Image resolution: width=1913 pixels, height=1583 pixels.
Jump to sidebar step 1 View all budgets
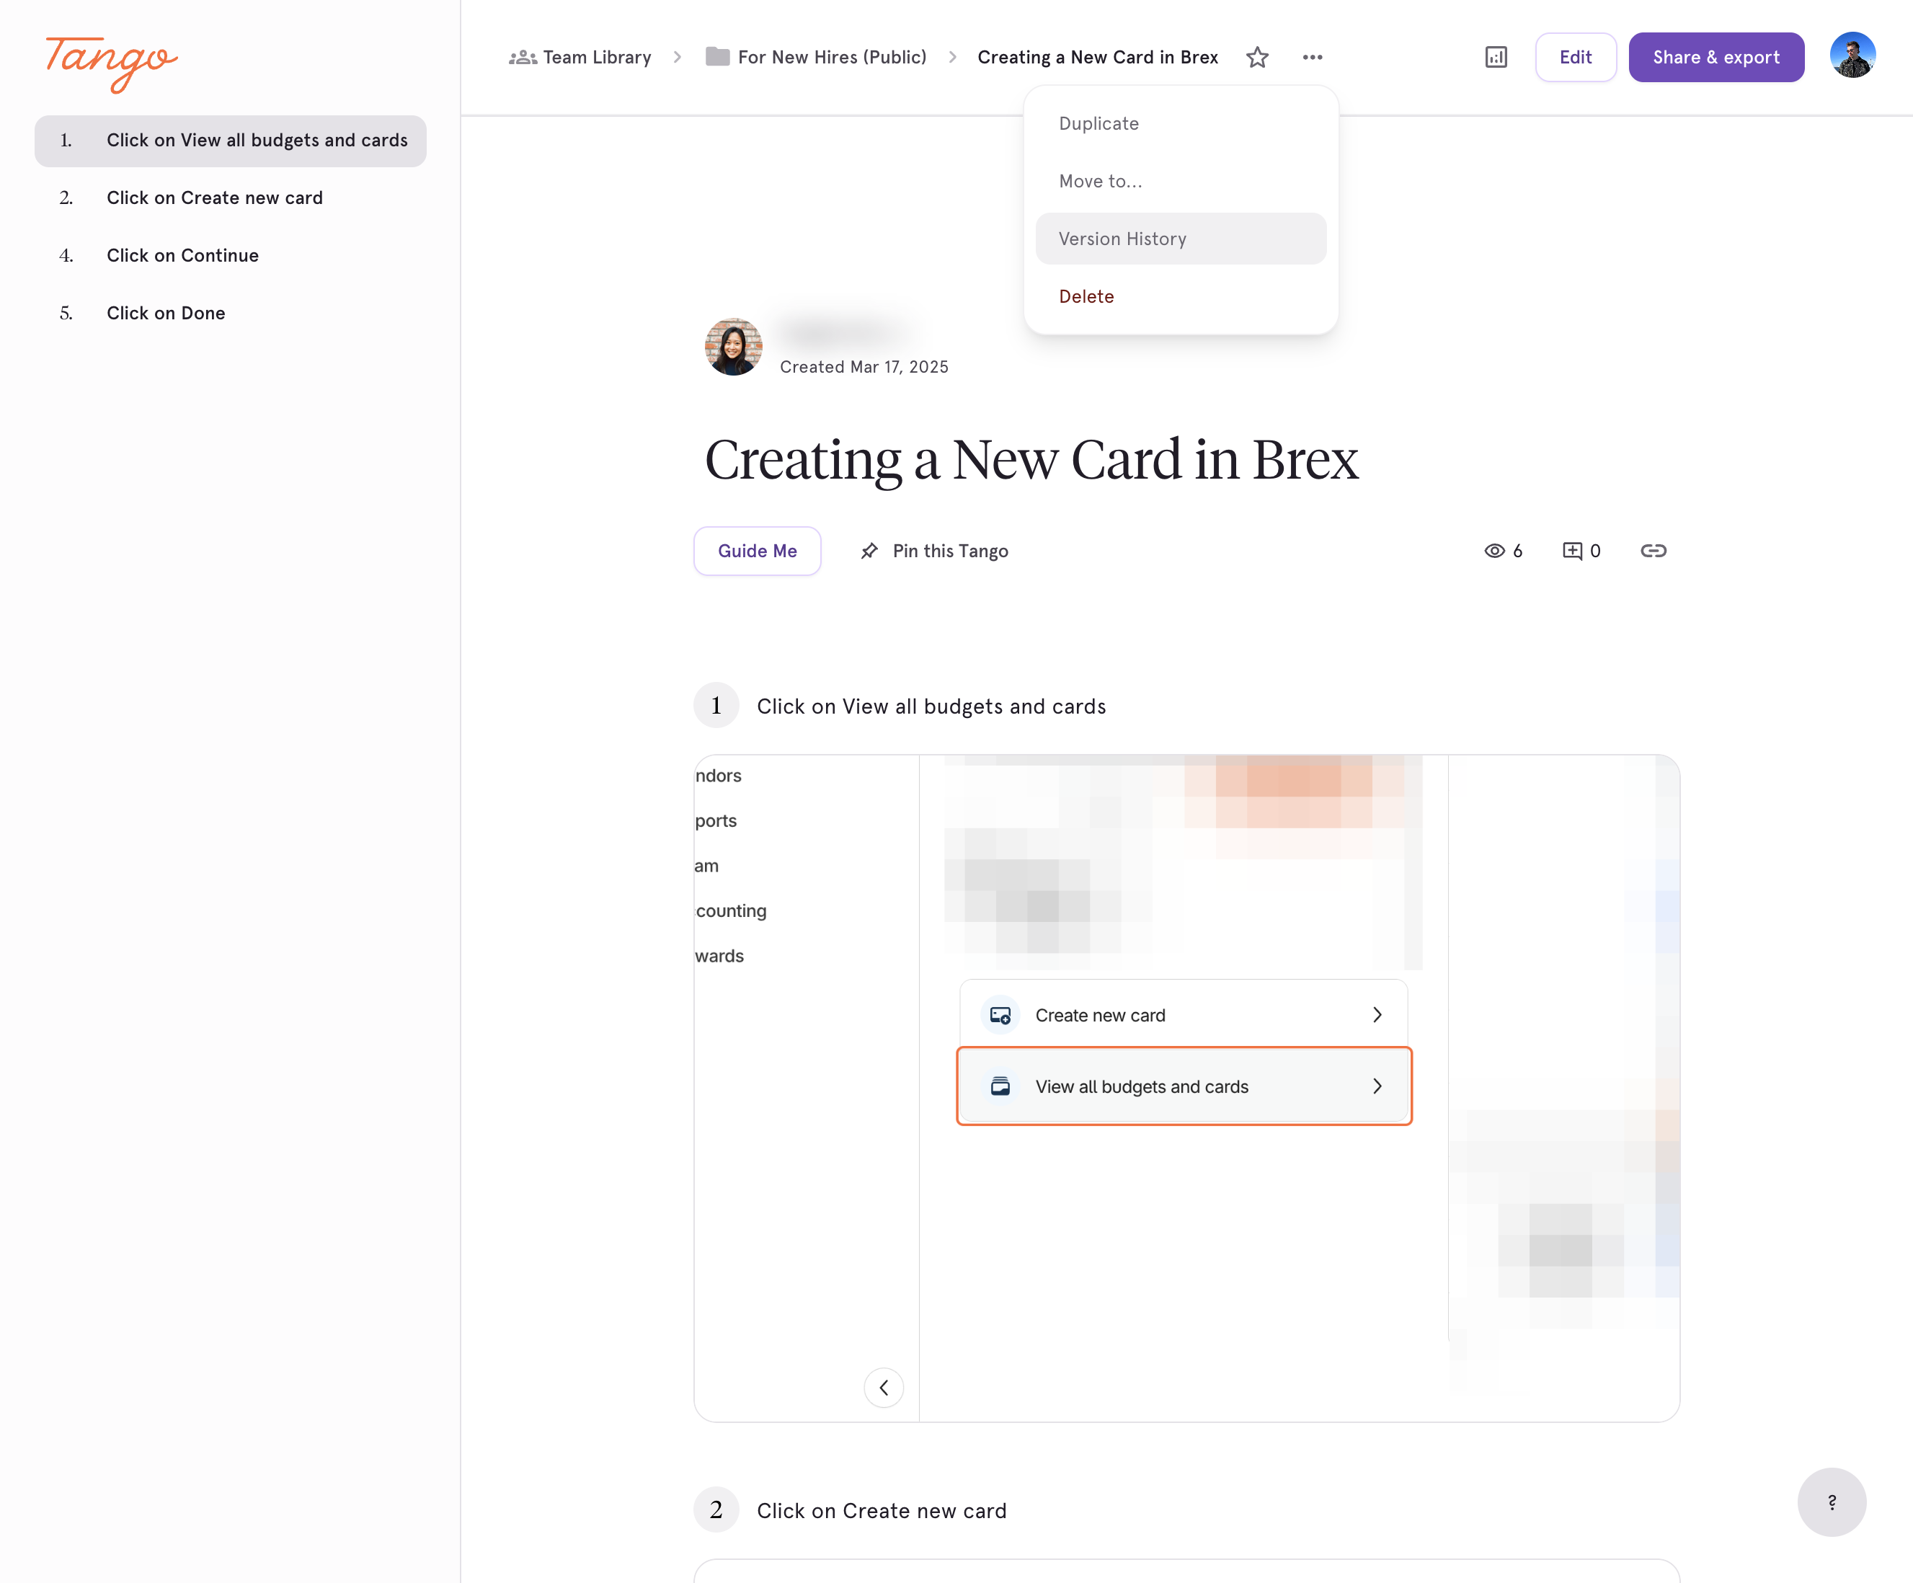231,141
